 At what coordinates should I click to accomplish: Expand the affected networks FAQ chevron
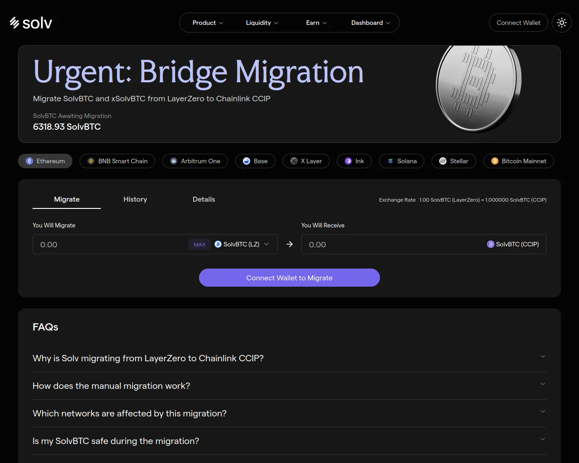click(543, 411)
